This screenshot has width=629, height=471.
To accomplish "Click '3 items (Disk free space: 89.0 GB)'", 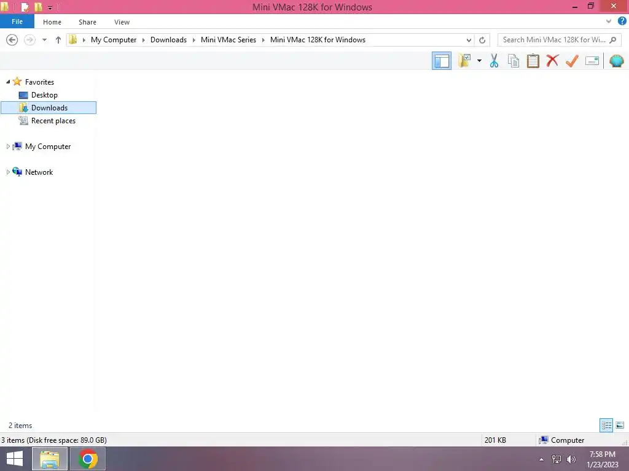I will point(54,440).
